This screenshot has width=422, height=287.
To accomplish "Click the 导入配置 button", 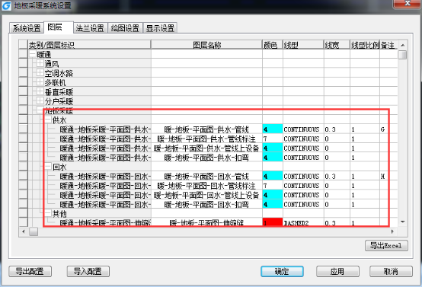I will coord(88,271).
